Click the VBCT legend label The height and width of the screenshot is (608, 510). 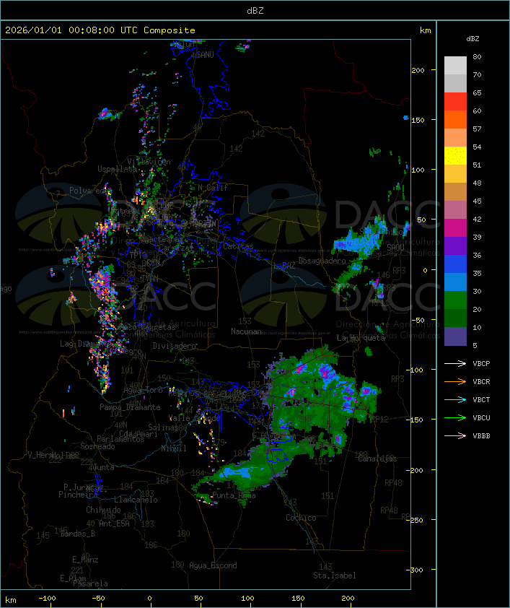(481, 400)
